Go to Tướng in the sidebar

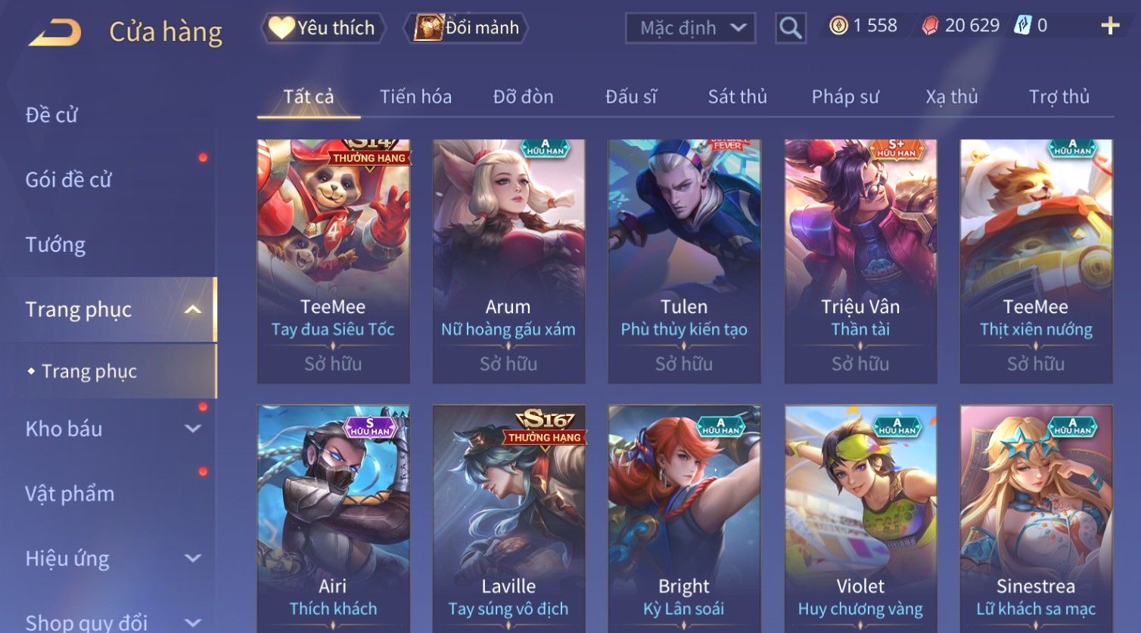[55, 245]
